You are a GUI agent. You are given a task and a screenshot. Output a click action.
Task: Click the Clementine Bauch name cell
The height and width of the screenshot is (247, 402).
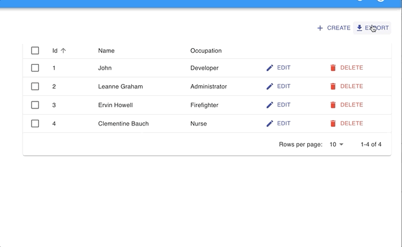pos(123,124)
